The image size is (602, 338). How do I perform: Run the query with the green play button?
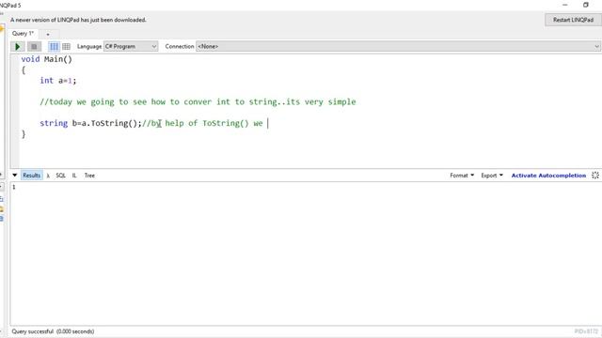[18, 46]
